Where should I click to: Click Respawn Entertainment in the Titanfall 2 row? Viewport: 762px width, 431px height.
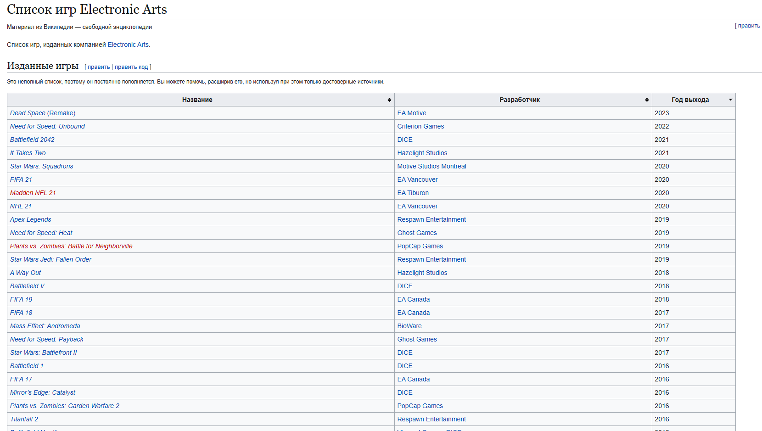point(431,419)
